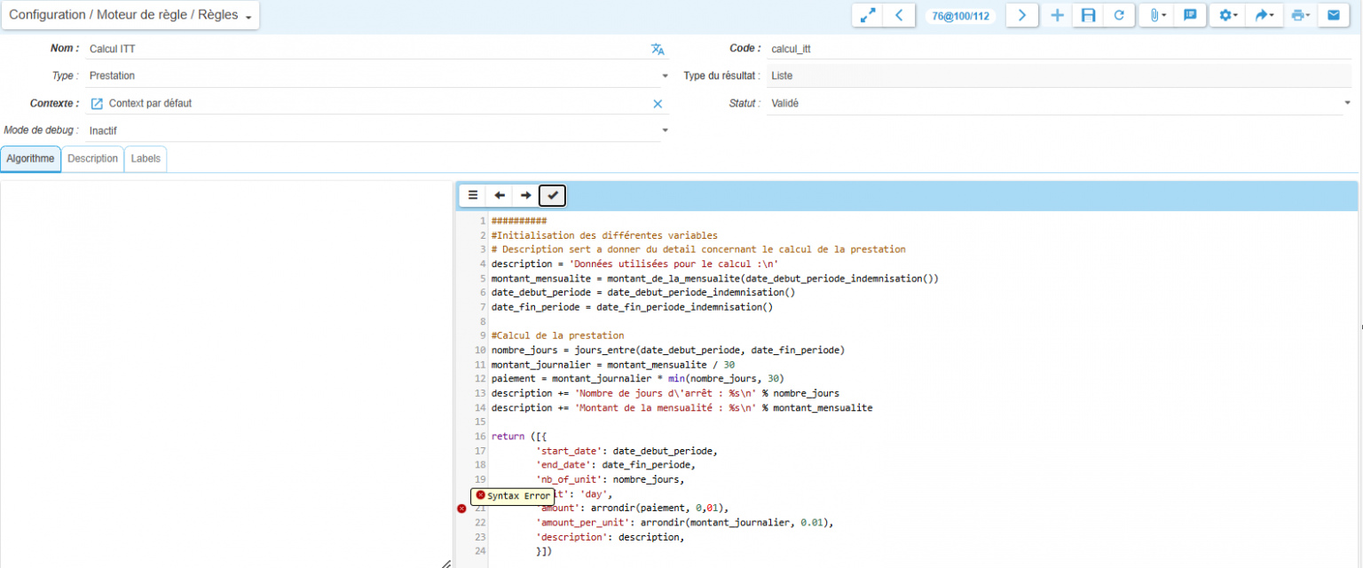Open the Mode de debug dropdown

pyautogui.click(x=665, y=131)
